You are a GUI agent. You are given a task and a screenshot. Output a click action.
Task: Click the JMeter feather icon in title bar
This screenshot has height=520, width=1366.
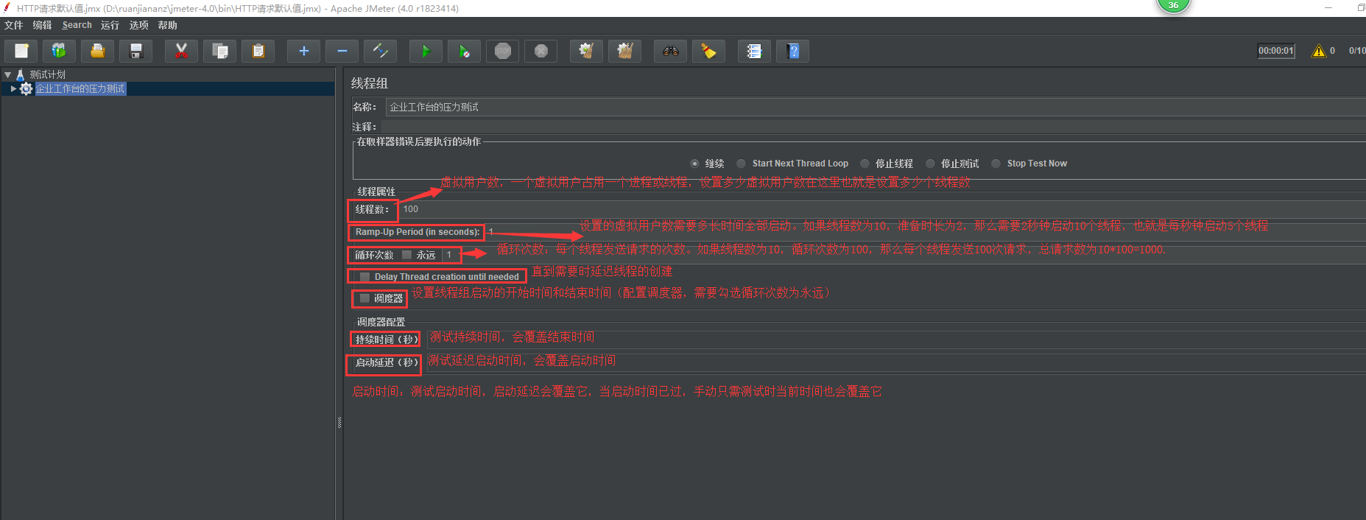click(x=7, y=8)
